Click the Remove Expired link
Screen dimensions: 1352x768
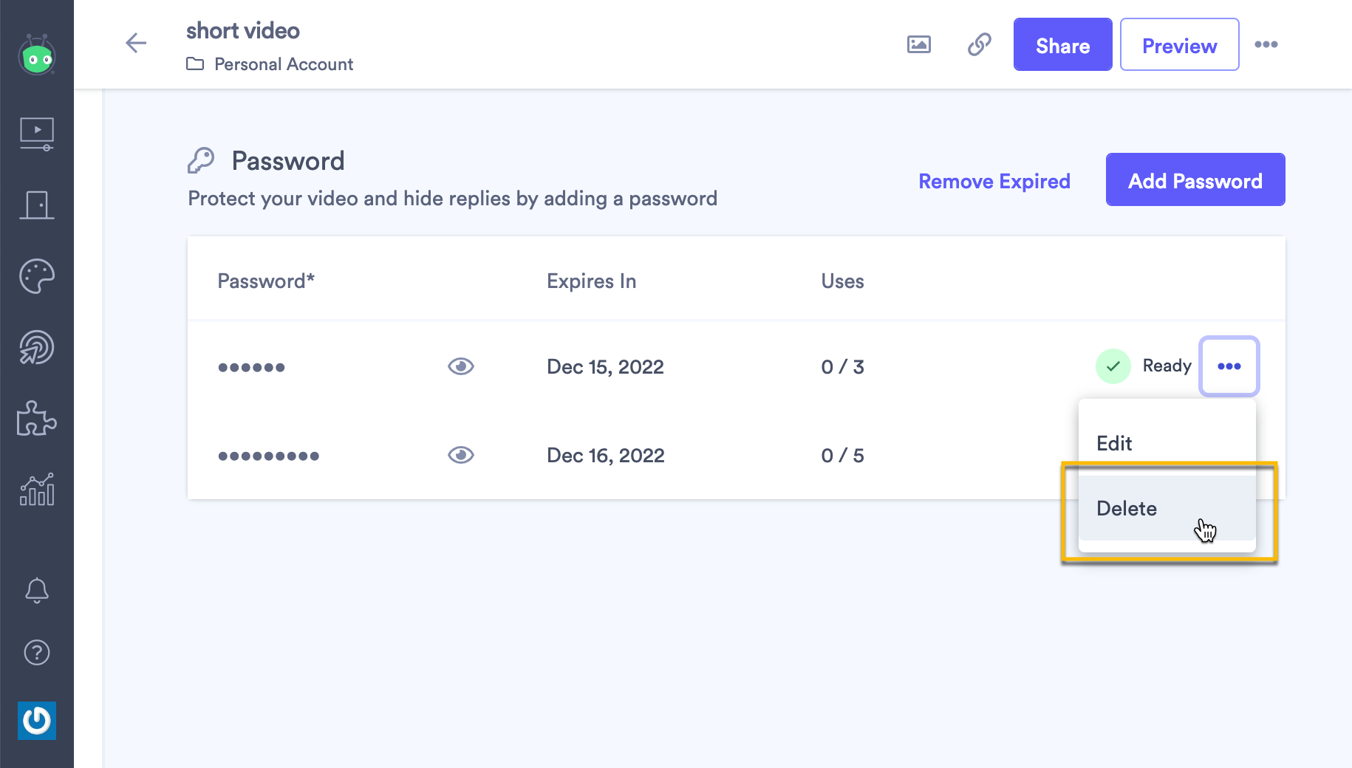(x=994, y=182)
